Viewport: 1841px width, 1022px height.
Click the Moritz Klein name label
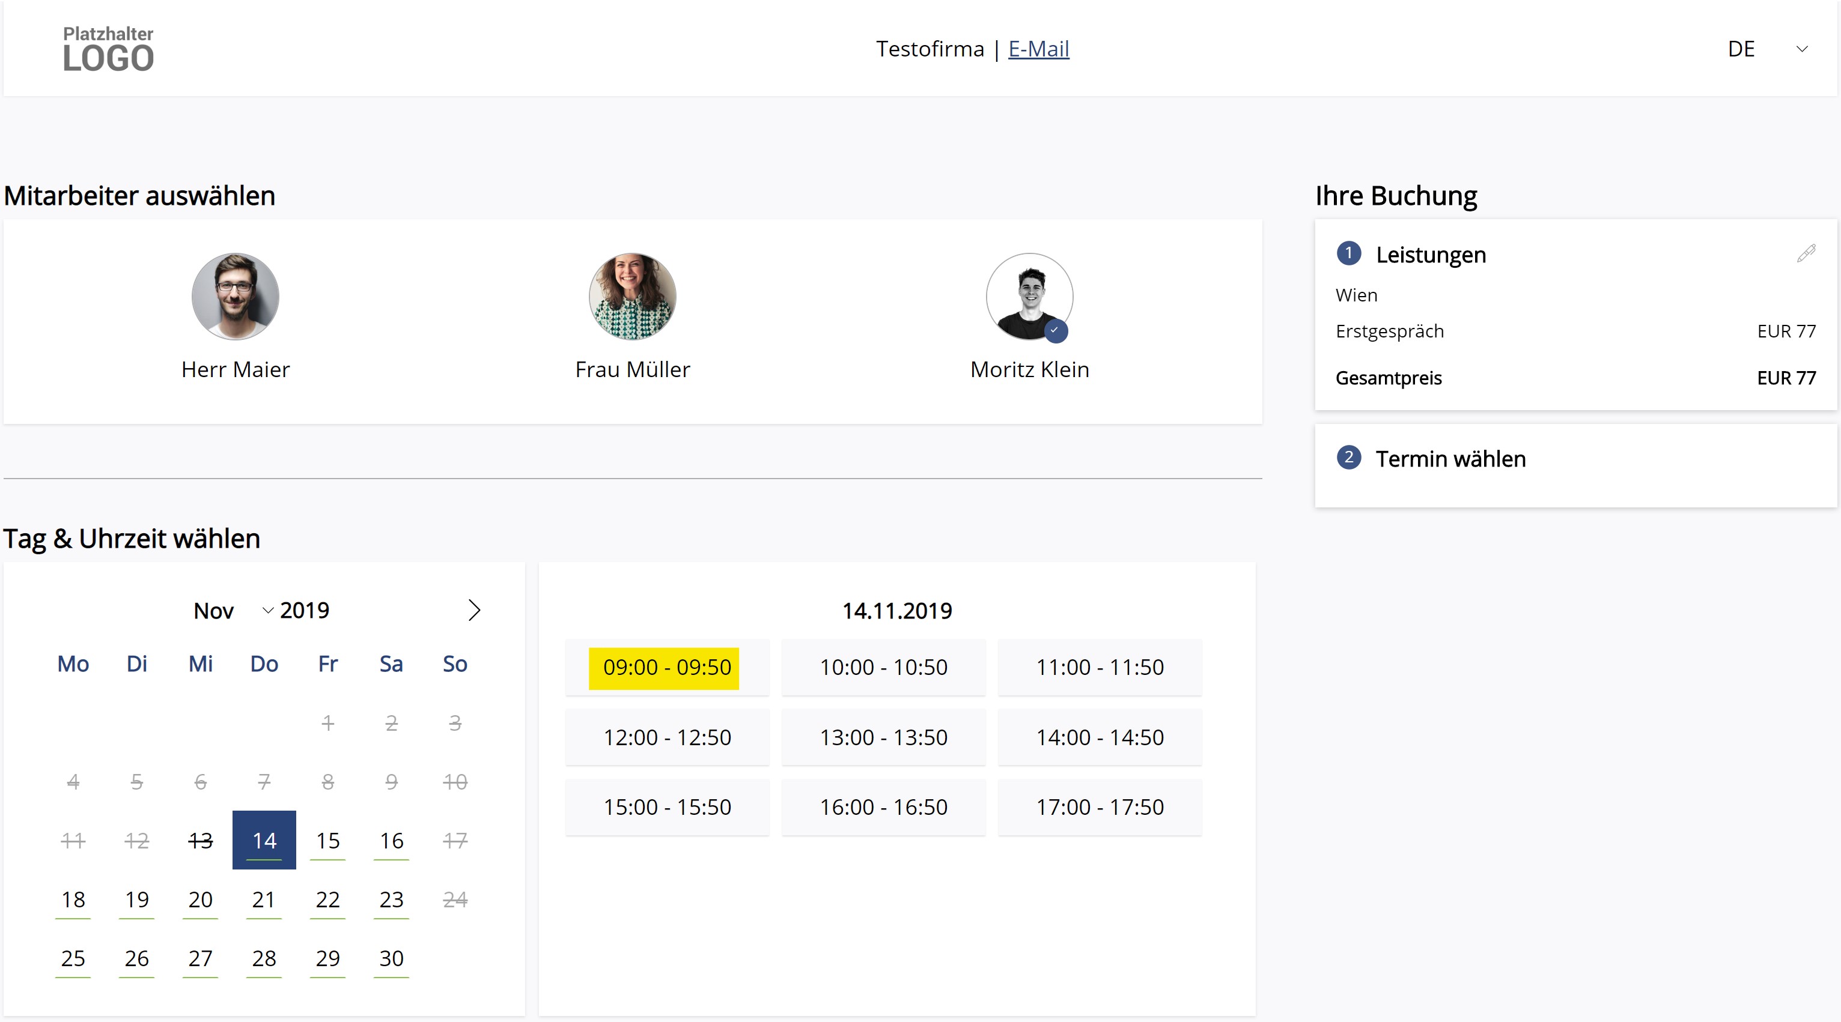point(1030,369)
